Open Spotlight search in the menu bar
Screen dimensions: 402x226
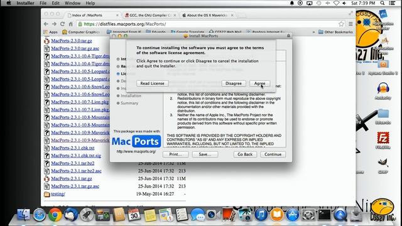click(x=383, y=3)
